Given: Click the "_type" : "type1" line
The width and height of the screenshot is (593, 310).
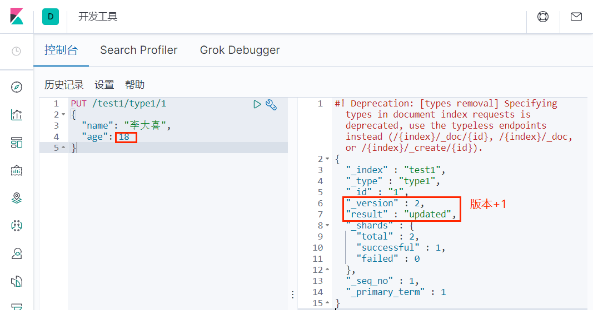Looking at the screenshot, I should (393, 181).
